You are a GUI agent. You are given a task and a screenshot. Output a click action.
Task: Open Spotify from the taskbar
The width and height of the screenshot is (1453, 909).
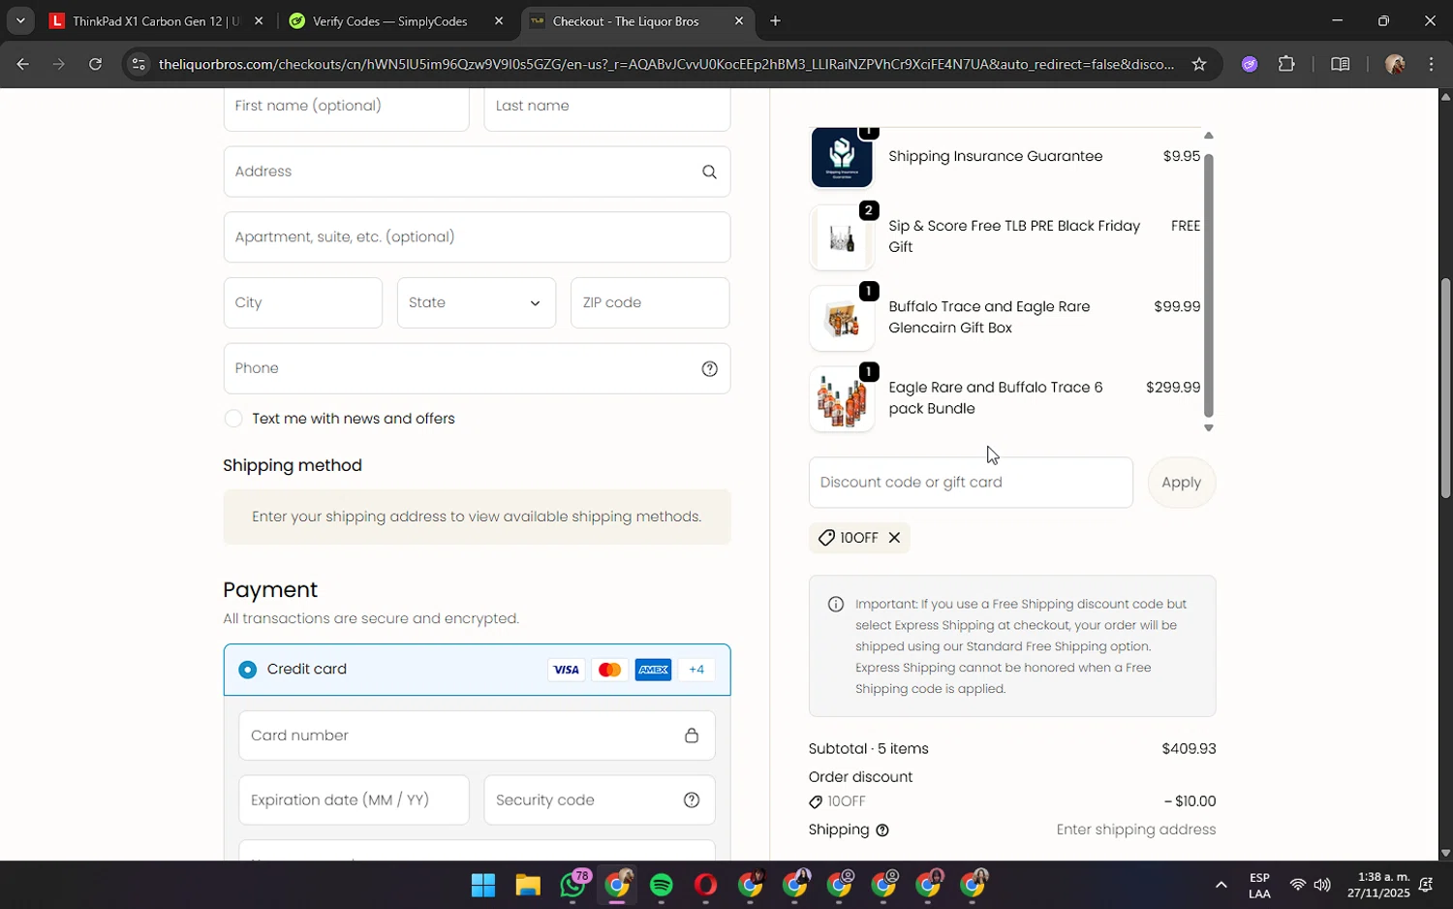tap(662, 885)
